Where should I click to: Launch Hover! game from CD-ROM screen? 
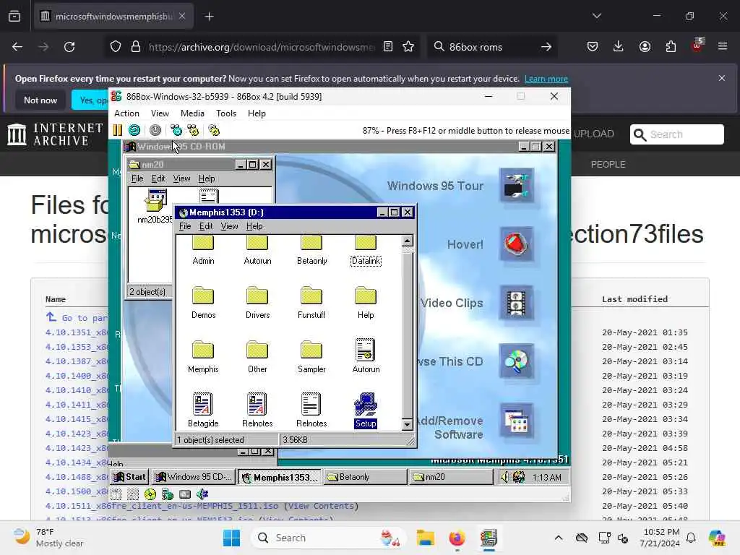pos(516,244)
